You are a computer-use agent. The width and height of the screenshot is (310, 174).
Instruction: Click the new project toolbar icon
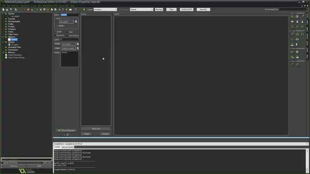(3, 10)
